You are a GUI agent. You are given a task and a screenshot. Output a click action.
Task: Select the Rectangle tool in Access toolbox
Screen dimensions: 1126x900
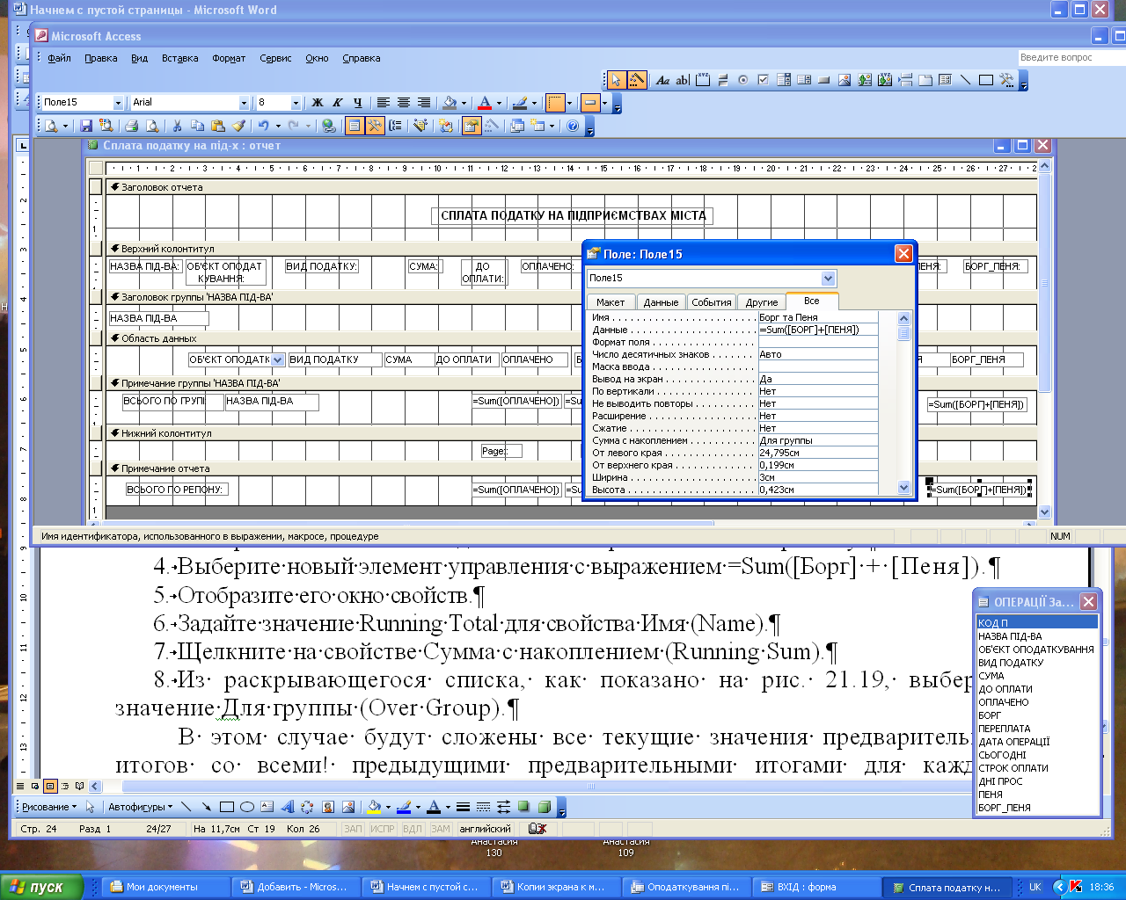click(x=986, y=80)
